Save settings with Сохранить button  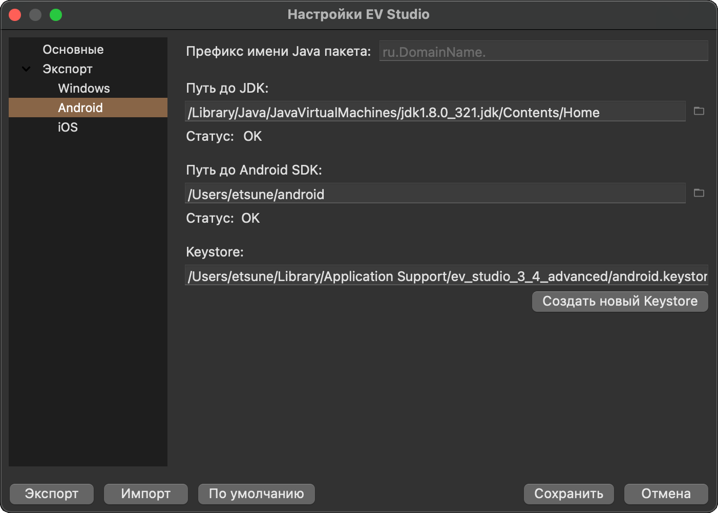tap(568, 494)
